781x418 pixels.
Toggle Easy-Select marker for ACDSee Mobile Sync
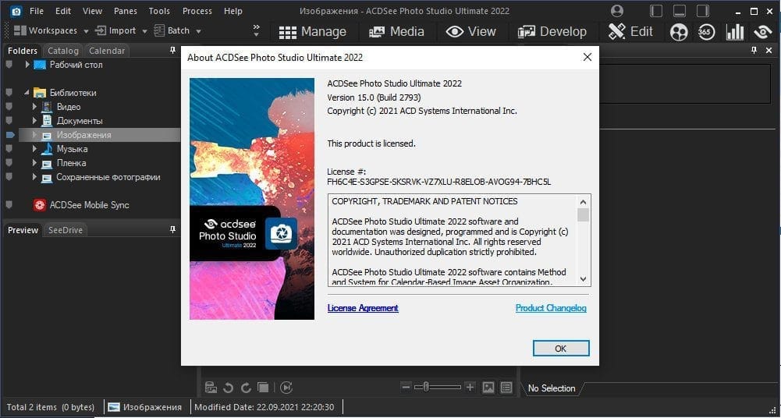click(9, 204)
